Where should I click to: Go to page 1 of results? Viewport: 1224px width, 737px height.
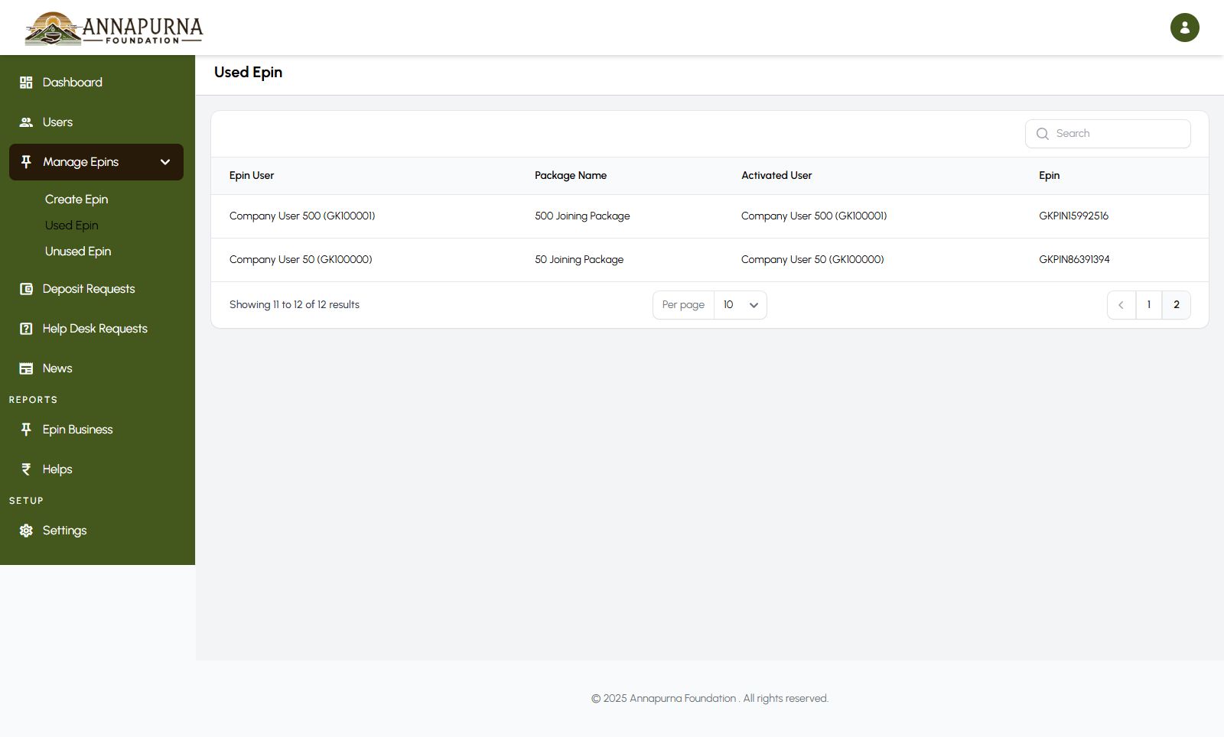coord(1149,305)
